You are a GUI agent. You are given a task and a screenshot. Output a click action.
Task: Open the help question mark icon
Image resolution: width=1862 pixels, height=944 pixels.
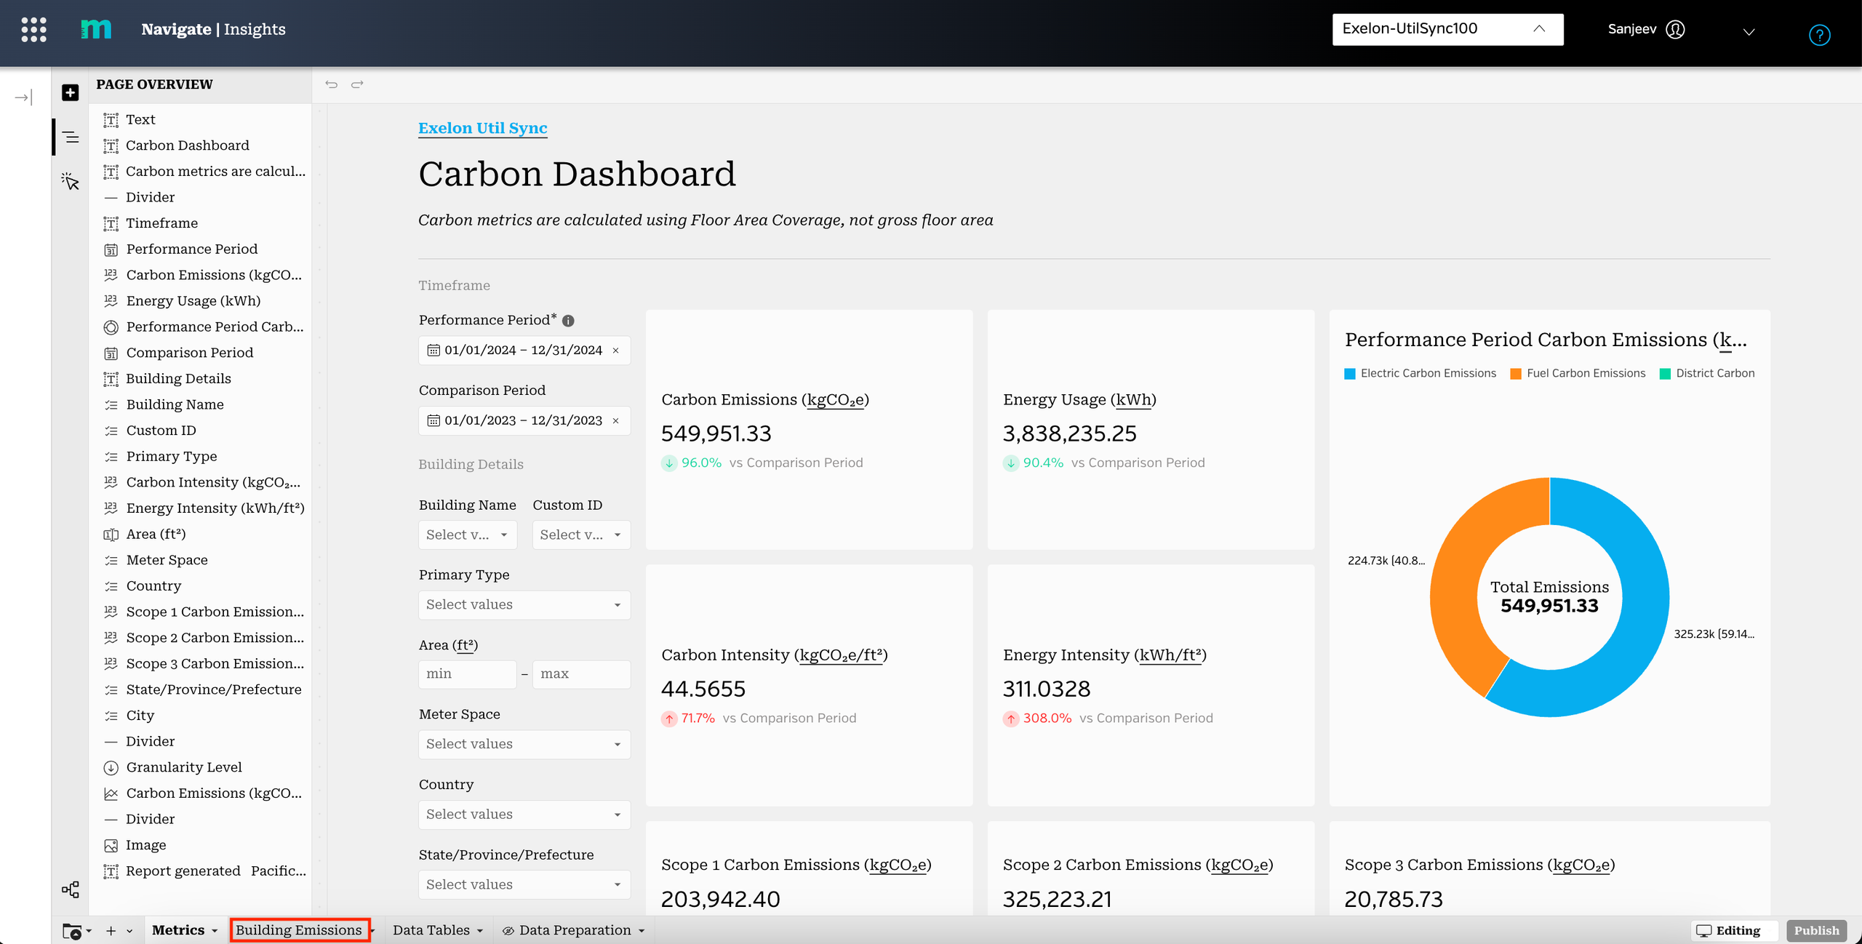click(x=1819, y=35)
